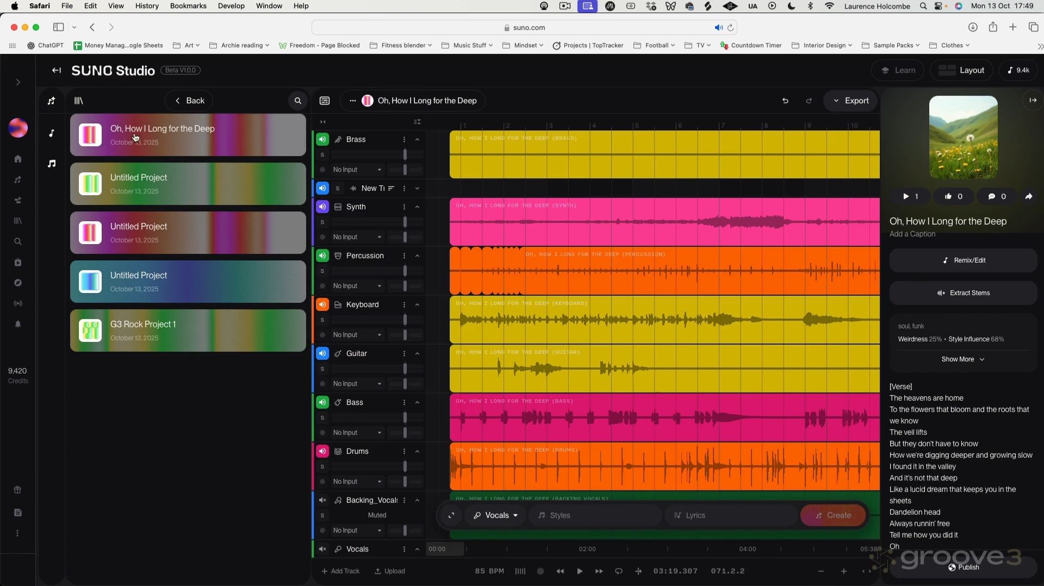Open the History menu

pos(147,6)
